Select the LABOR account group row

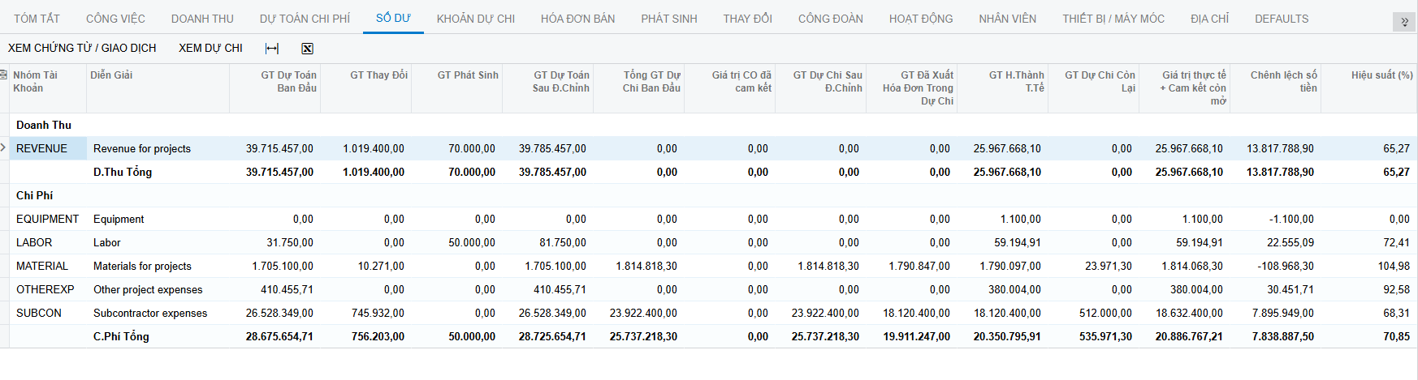pos(47,242)
